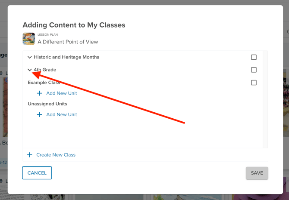Select the Example Class row label
The height and width of the screenshot is (200, 289).
44,83
